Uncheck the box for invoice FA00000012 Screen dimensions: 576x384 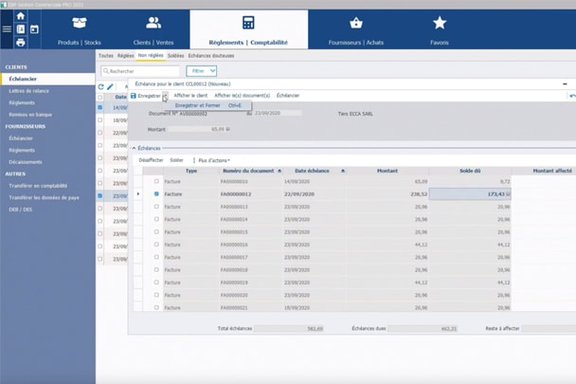(x=156, y=193)
